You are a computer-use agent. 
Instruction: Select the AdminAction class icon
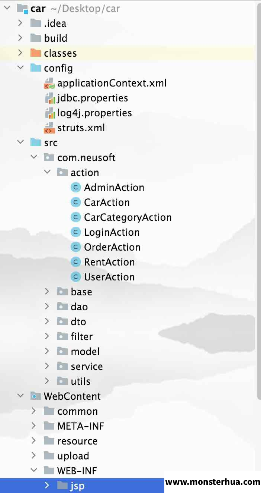[76, 187]
